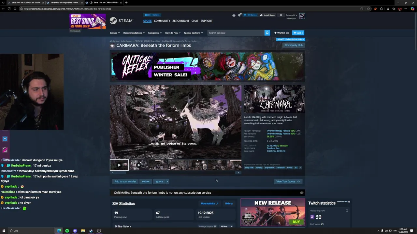Click the Story Rich tag

(249, 168)
